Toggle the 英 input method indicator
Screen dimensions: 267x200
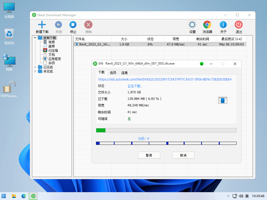[x=247, y=196]
